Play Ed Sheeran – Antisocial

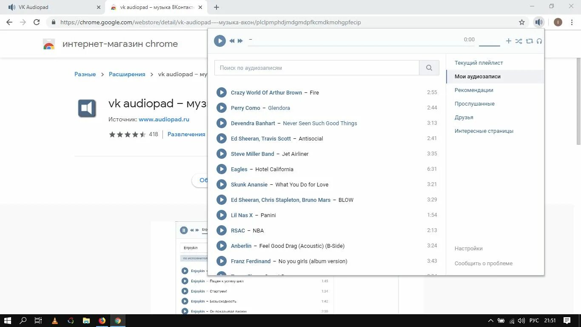tap(221, 138)
